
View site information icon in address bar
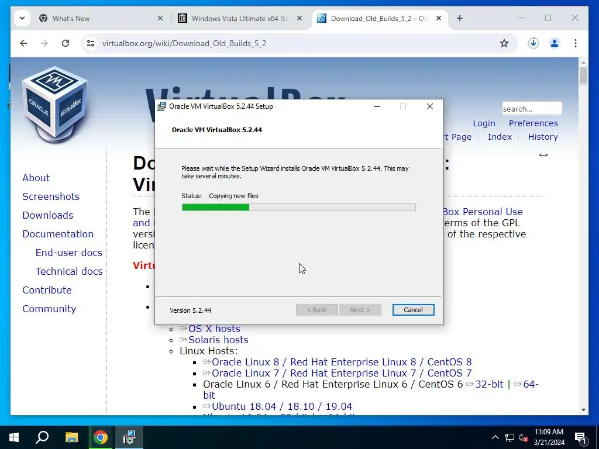click(x=91, y=43)
